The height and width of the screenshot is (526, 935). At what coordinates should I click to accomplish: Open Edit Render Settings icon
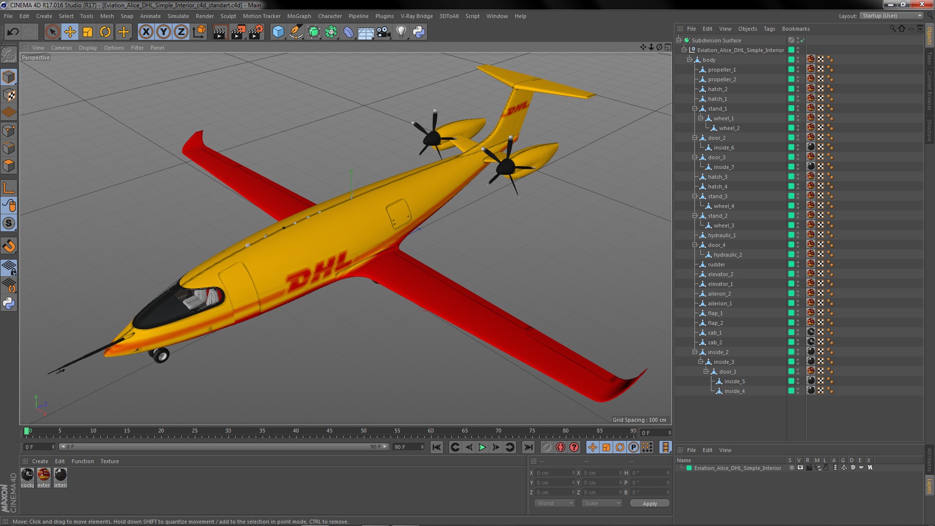256,32
